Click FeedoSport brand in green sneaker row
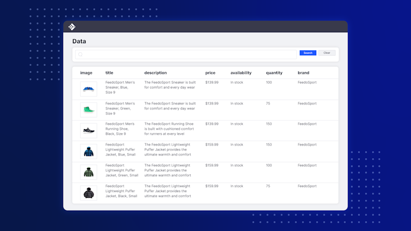The image size is (411, 231). pos(307,103)
